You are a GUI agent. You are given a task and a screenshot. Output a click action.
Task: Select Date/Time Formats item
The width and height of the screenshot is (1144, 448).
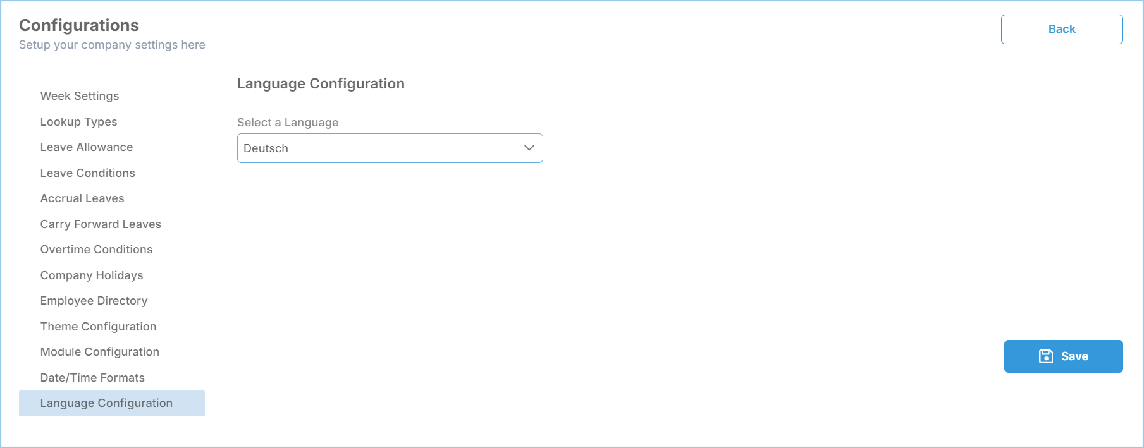(x=92, y=378)
